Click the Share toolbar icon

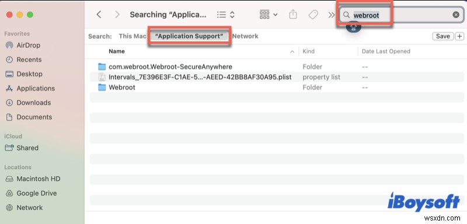point(293,15)
